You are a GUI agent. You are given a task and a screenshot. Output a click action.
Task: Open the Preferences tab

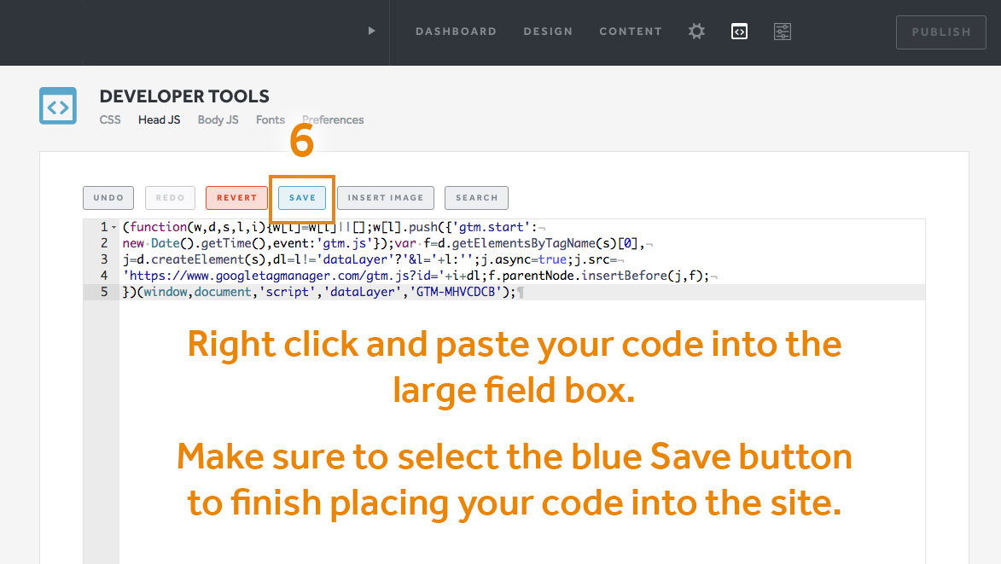tap(333, 120)
